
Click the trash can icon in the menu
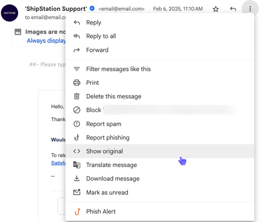click(x=76, y=96)
